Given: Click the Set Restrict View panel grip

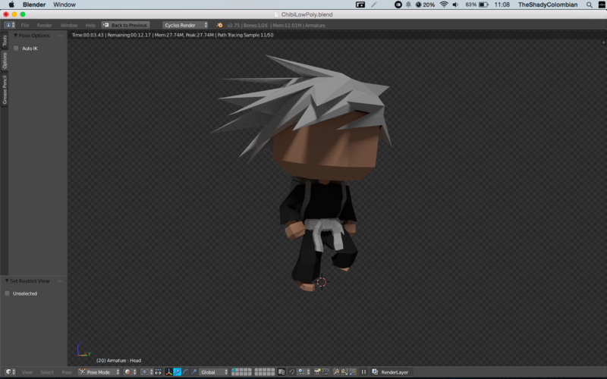Looking at the screenshot, I should pos(60,280).
